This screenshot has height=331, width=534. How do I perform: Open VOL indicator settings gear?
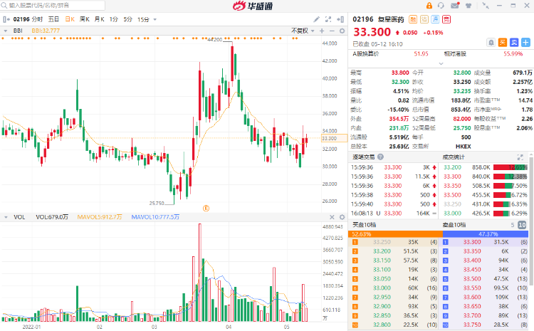pyautogui.click(x=342, y=217)
